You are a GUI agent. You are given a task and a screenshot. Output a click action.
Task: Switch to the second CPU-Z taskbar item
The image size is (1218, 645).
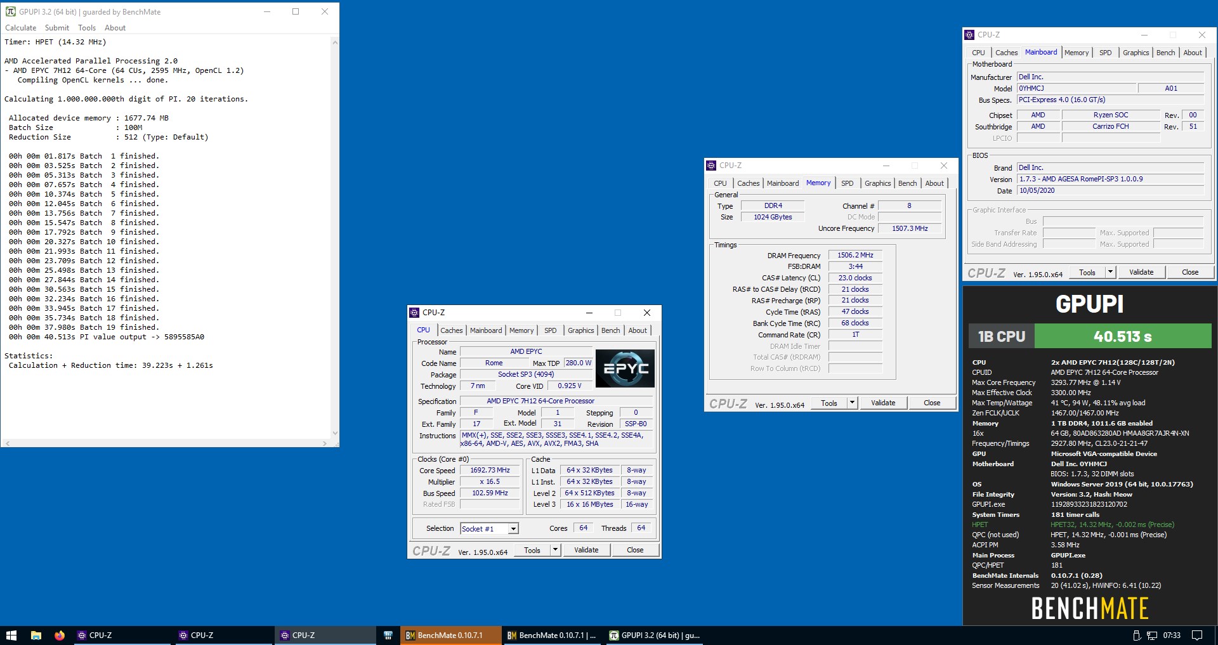[x=224, y=635]
